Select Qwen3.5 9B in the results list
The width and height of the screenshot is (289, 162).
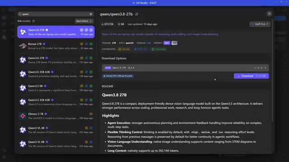(x=56, y=88)
